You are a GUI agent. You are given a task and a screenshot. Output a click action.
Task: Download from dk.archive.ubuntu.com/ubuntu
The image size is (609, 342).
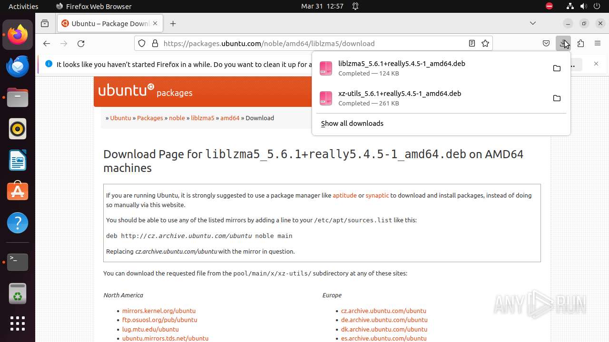pos(384,329)
